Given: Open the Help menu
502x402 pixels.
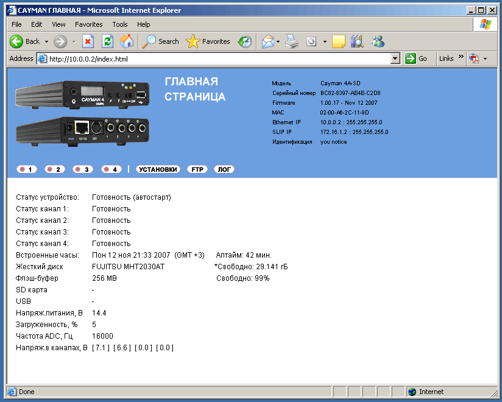Looking at the screenshot, I should (143, 24).
